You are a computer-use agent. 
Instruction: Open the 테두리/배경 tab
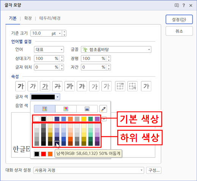[x=50, y=18]
